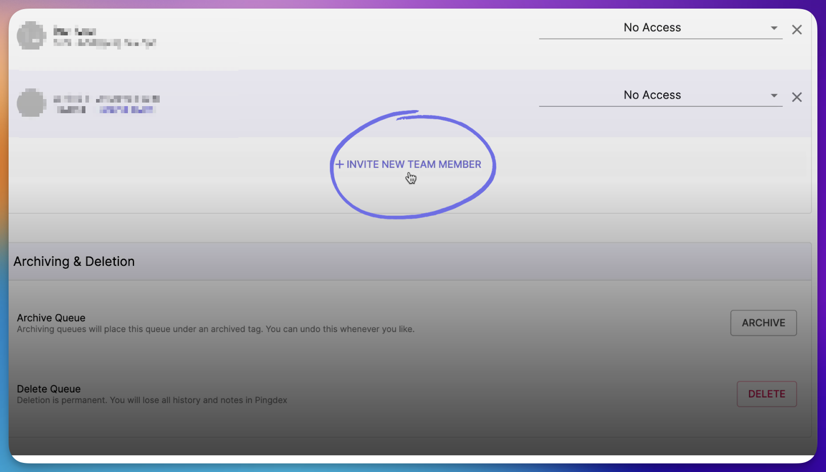This screenshot has width=826, height=472.
Task: Click the plus icon beside Invite
Action: click(340, 164)
